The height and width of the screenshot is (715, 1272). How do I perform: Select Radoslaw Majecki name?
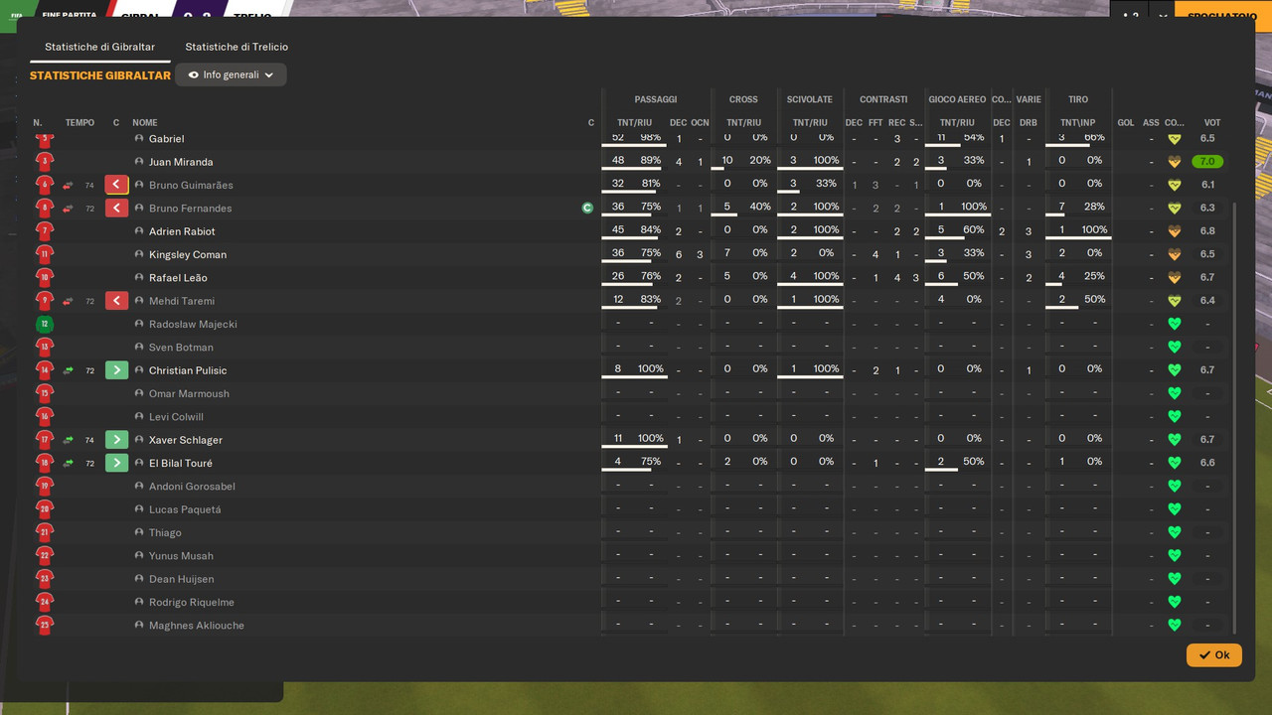[193, 324]
